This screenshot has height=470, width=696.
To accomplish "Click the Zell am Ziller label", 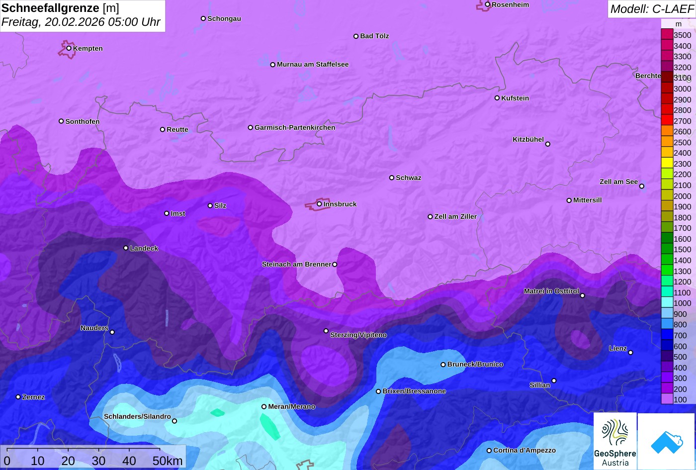I will (455, 216).
